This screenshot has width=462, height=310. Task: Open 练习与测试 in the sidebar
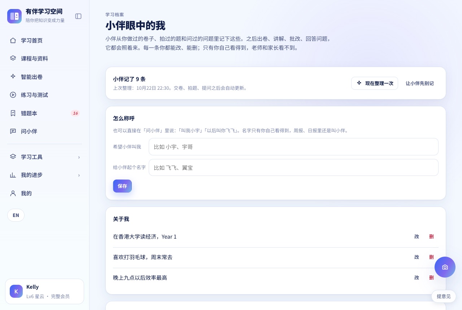[x=44, y=95]
